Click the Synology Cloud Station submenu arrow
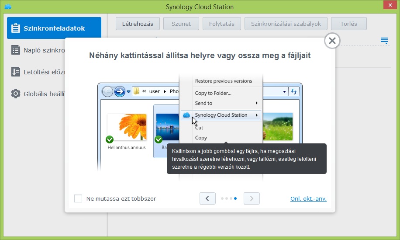Screen dimensions: 400x240 [x=257, y=115]
